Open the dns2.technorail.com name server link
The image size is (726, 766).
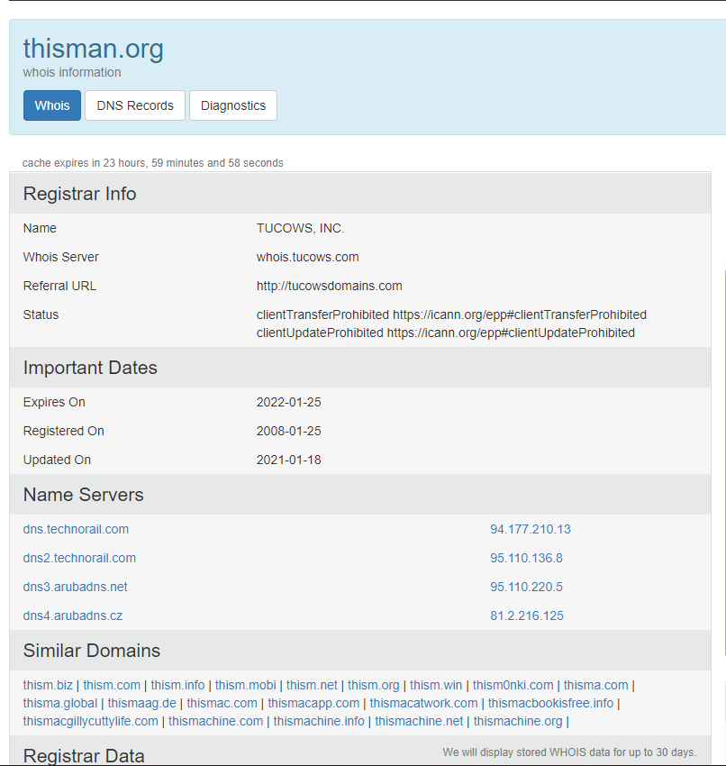click(x=79, y=558)
